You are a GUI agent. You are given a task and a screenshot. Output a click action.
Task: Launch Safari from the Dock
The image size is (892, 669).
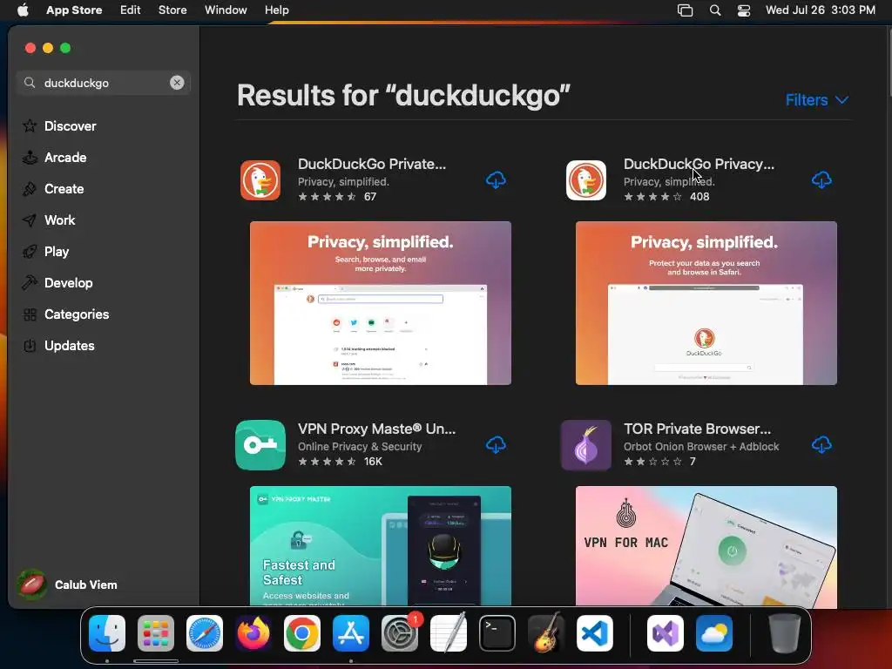click(x=205, y=633)
